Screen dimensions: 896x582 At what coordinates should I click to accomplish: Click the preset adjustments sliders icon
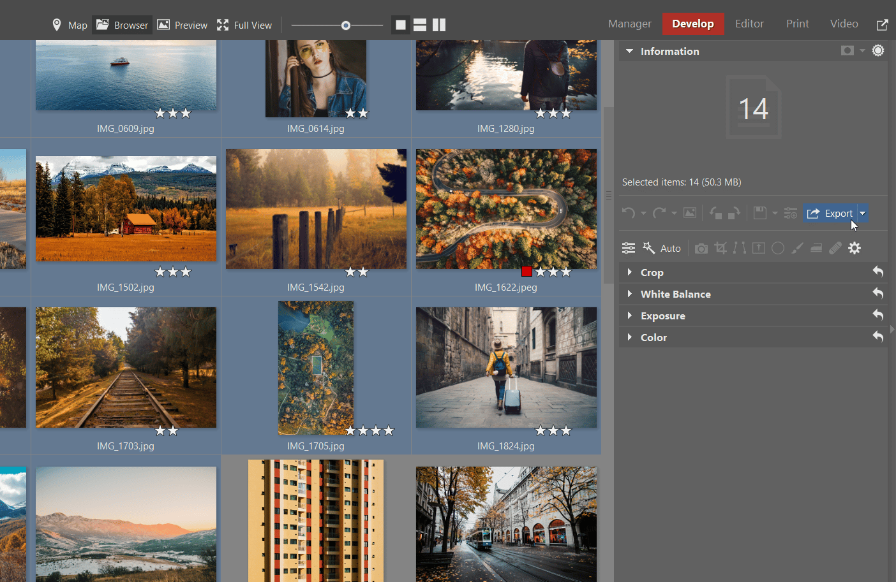[629, 248]
